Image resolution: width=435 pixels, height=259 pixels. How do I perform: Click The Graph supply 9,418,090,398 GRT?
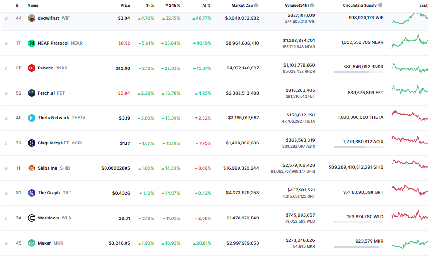(363, 192)
